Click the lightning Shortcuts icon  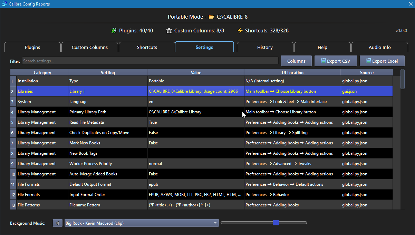click(240, 31)
